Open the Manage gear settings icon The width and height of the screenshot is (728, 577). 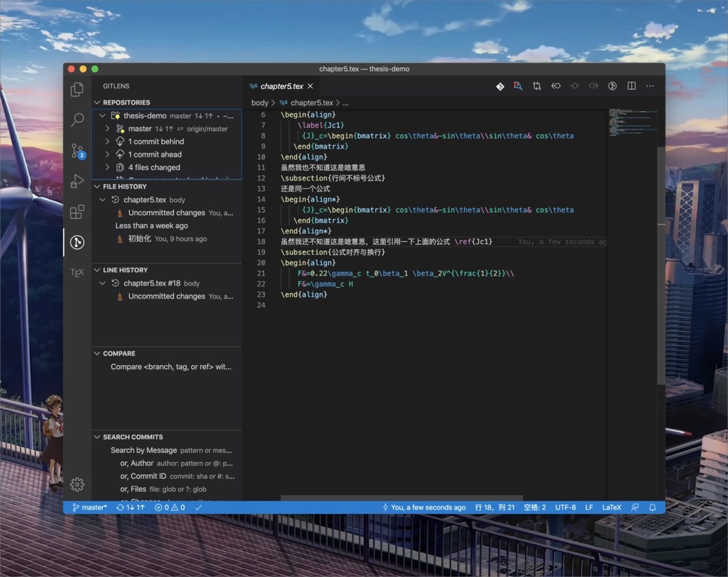click(77, 484)
